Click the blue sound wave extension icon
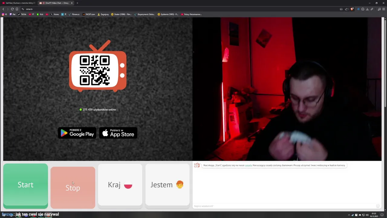Image resolution: width=387 pixels, height=218 pixels. point(358,9)
